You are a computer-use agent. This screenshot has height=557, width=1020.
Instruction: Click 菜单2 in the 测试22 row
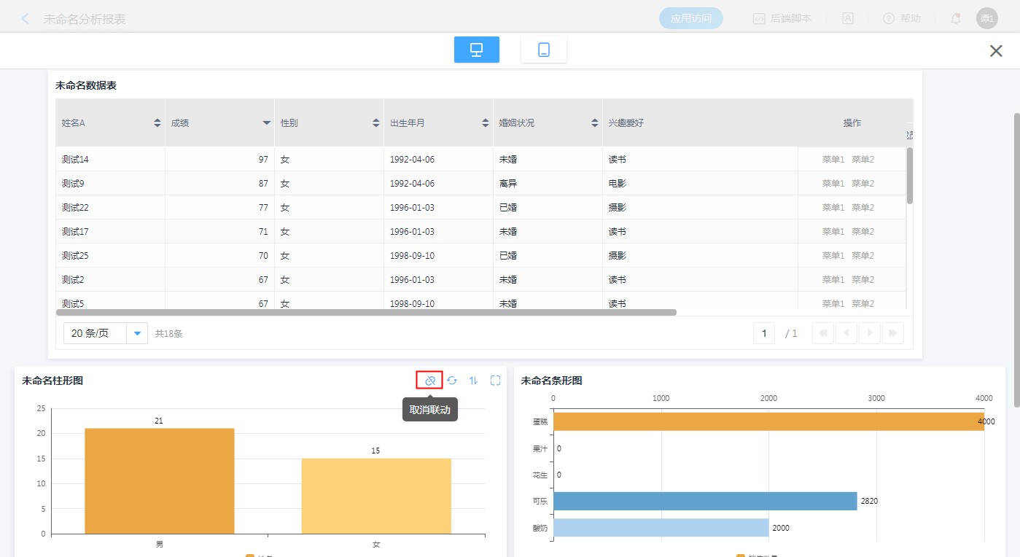click(x=863, y=208)
